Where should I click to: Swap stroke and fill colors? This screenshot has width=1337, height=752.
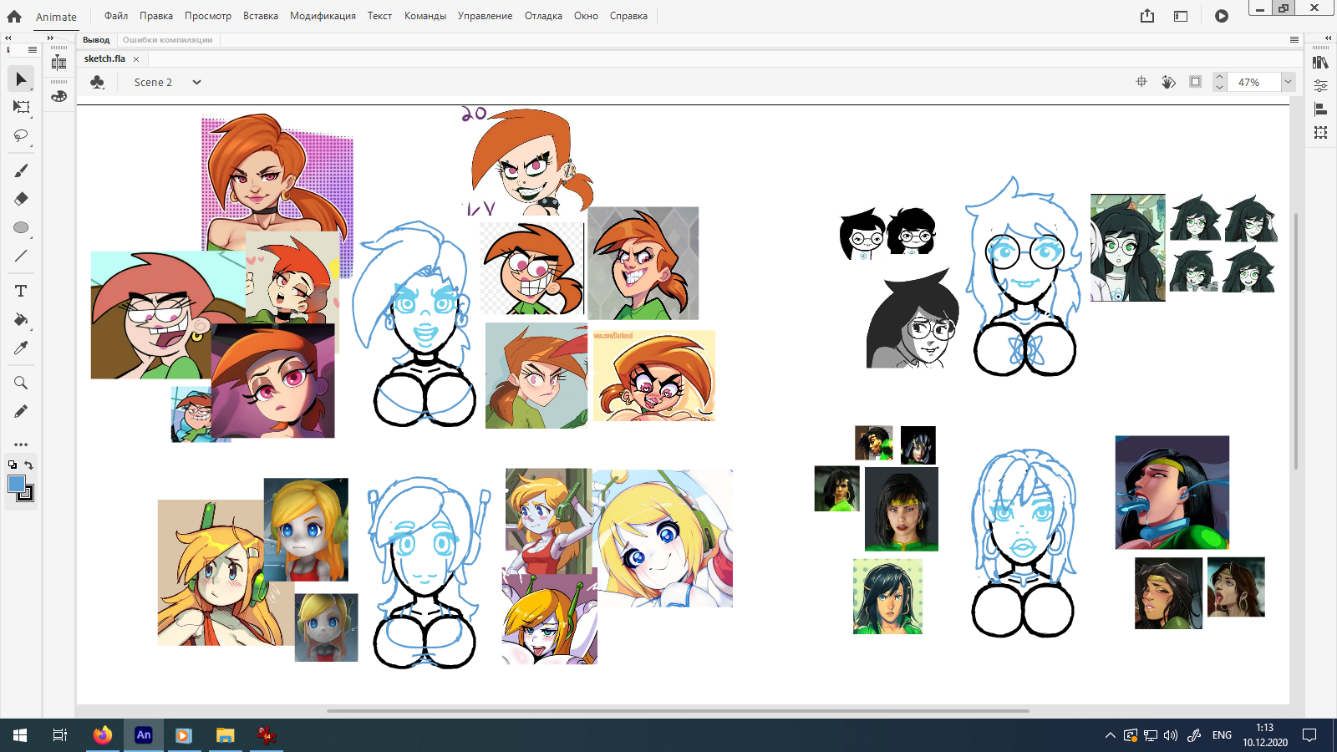coord(28,465)
